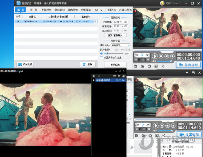The image size is (203, 157).
Task: Click plus icon to add file in media player
Action: click(x=94, y=76)
